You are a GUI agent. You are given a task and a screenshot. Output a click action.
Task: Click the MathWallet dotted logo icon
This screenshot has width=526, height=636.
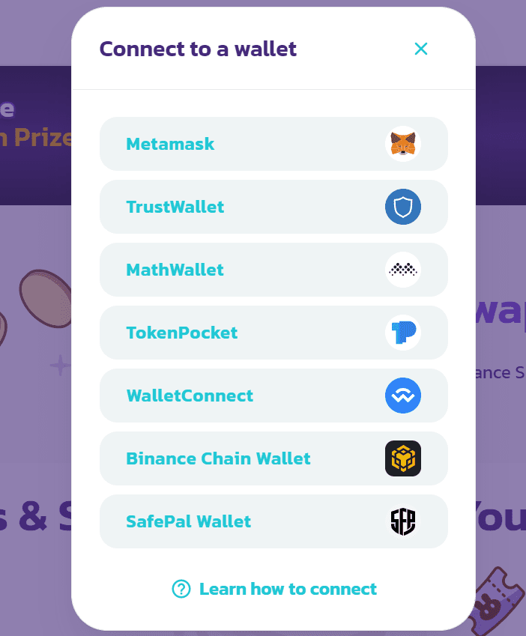pos(402,270)
